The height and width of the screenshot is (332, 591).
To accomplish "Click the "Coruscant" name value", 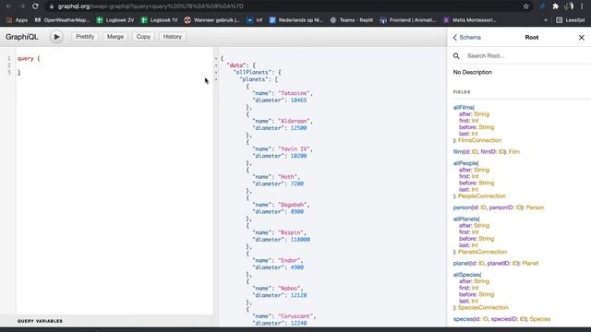I will [x=296, y=316].
